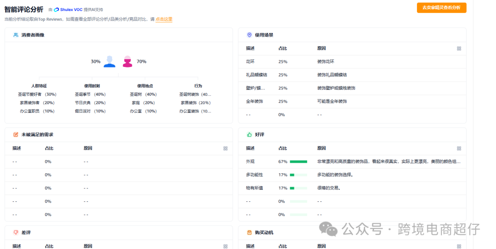
Task: Expand grid icon in 差评 table header
Action: point(225,246)
